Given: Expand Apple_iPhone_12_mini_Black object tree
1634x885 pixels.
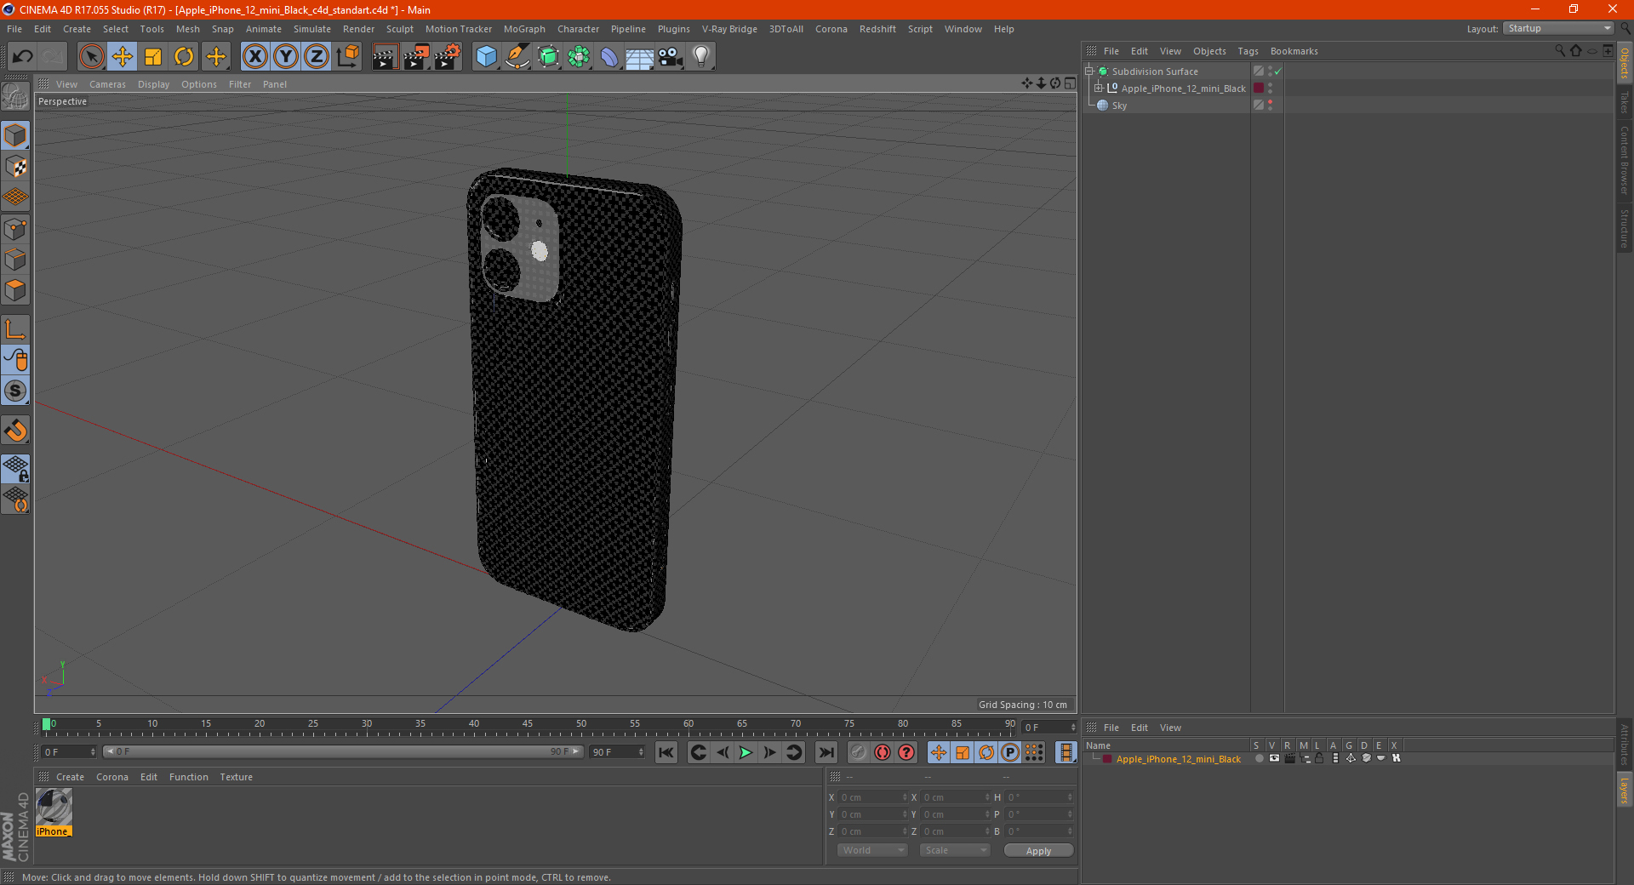Looking at the screenshot, I should pyautogui.click(x=1099, y=88).
